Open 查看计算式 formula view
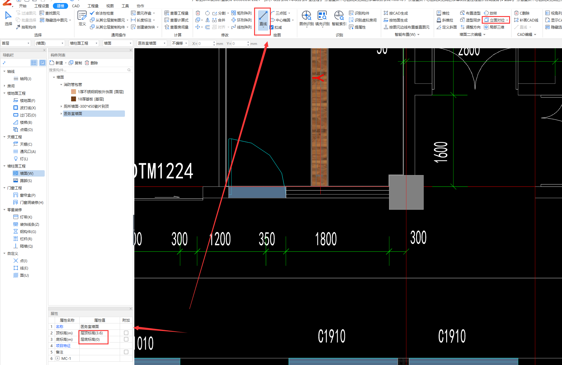The image size is (562, 365). click(x=177, y=20)
